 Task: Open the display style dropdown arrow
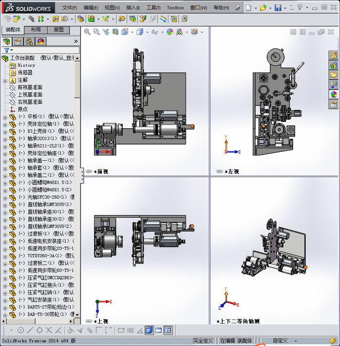click(146, 32)
